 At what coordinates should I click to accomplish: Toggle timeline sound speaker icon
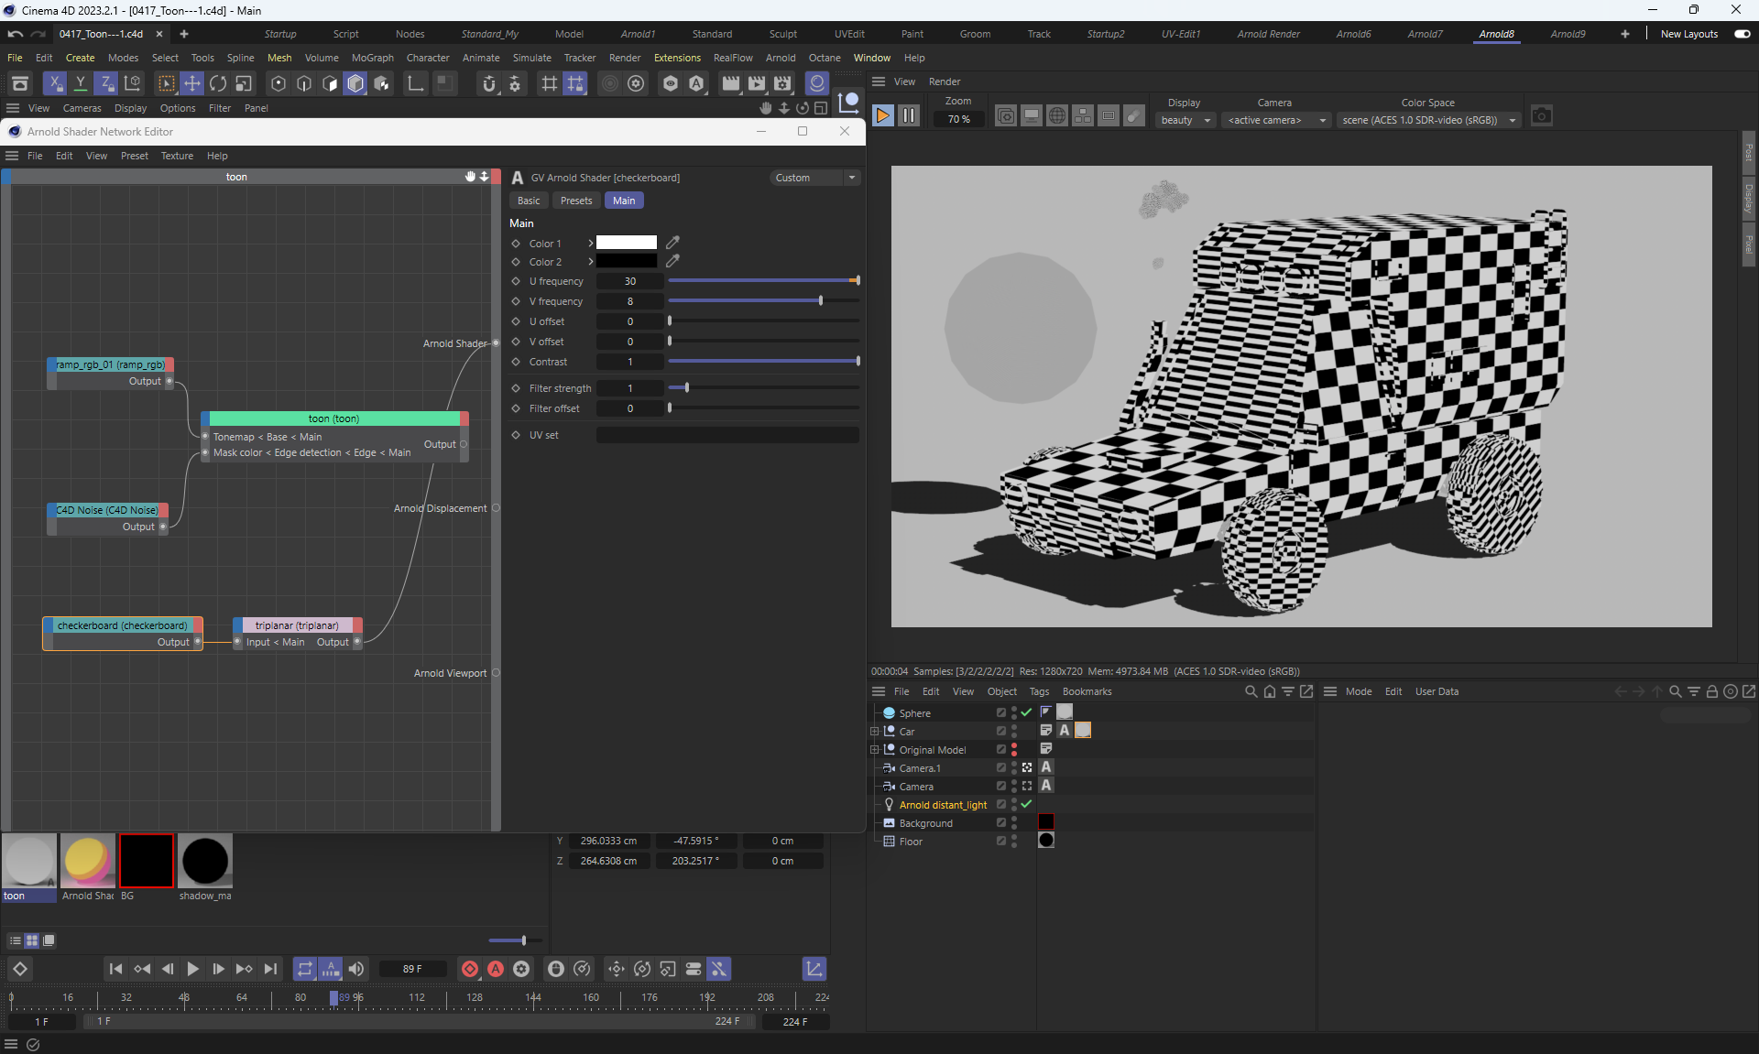(x=356, y=969)
